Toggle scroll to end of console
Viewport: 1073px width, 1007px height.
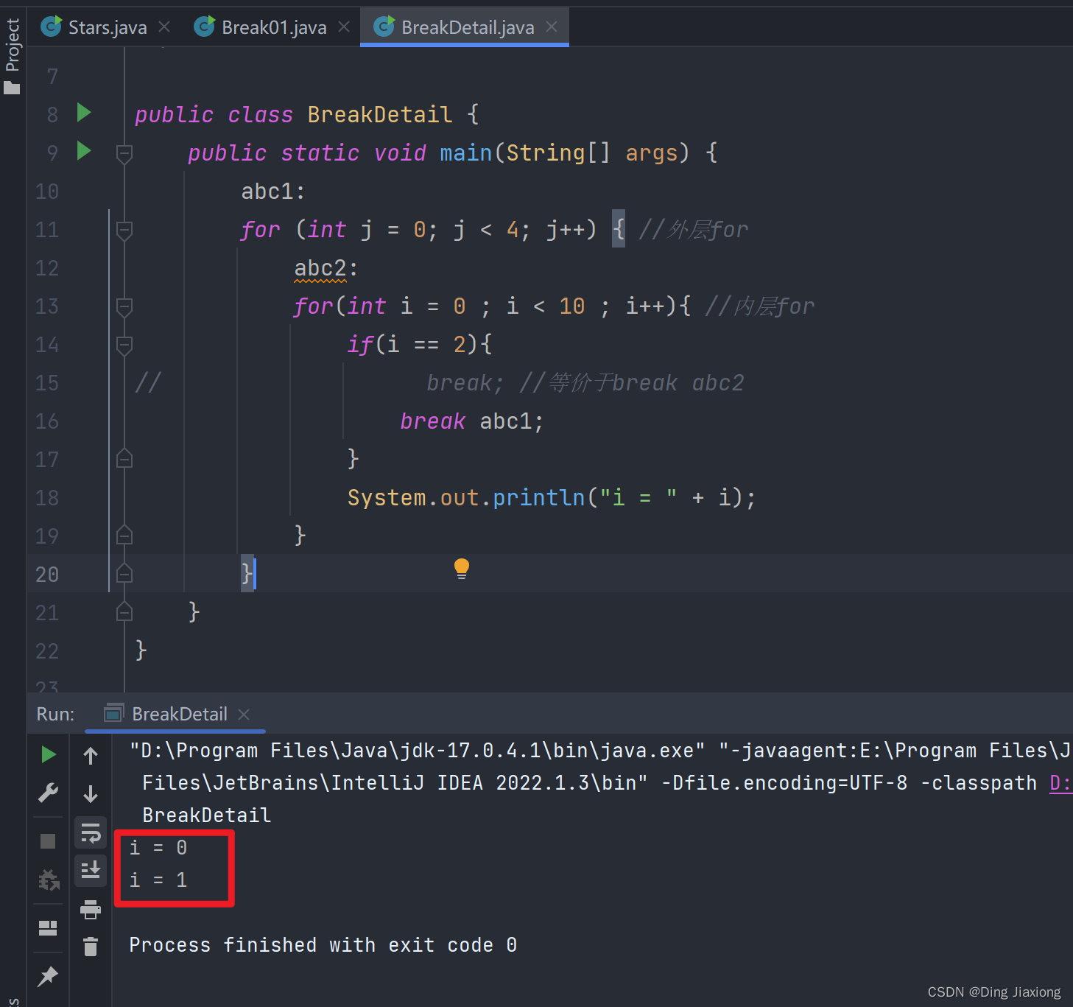point(91,871)
